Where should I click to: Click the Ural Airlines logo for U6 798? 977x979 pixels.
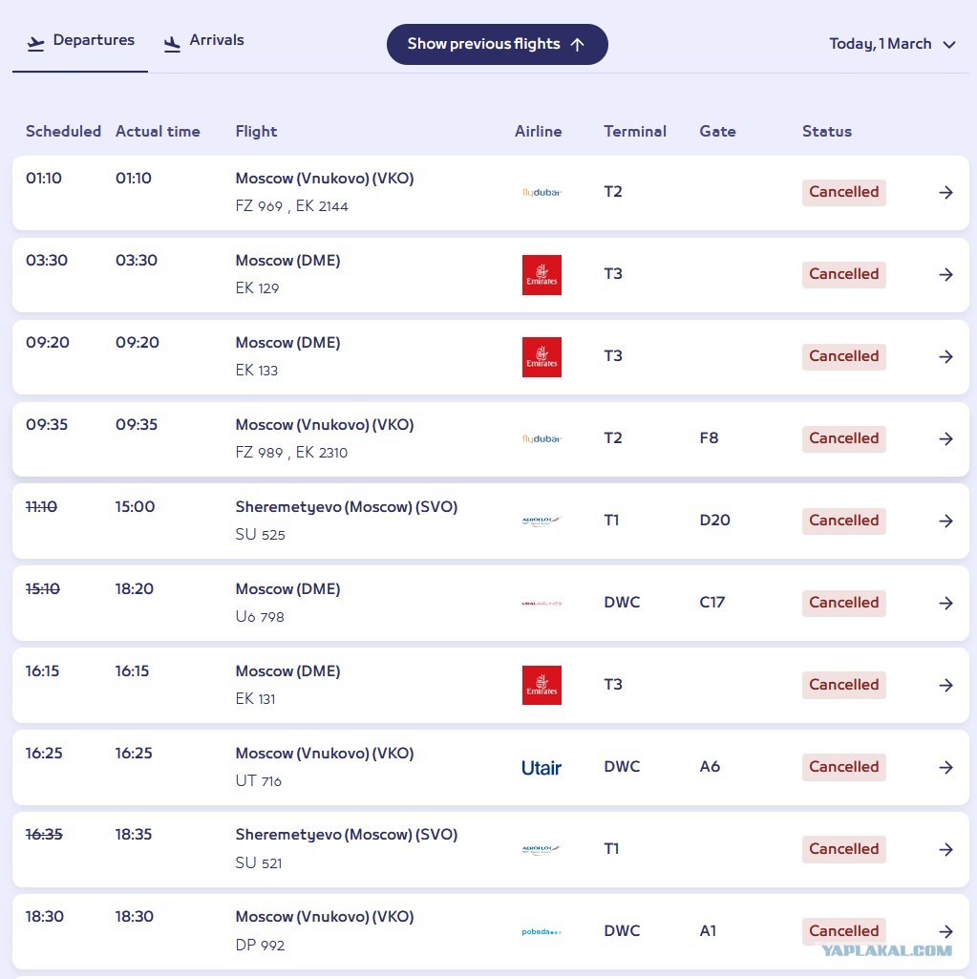[x=542, y=603]
